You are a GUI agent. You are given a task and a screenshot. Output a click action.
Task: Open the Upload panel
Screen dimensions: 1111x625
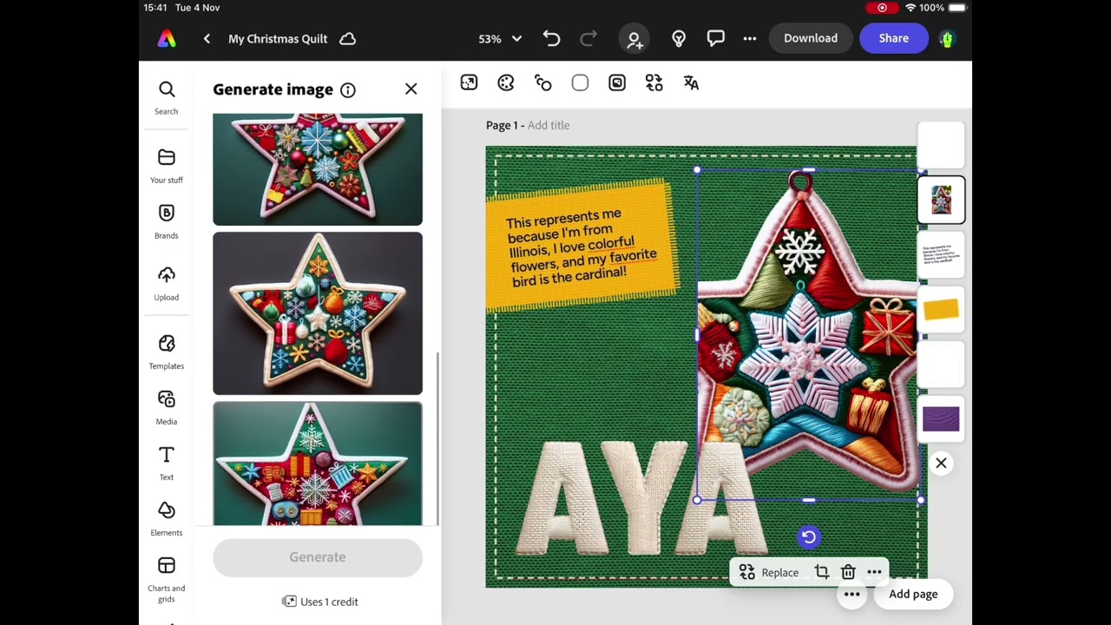167,283
